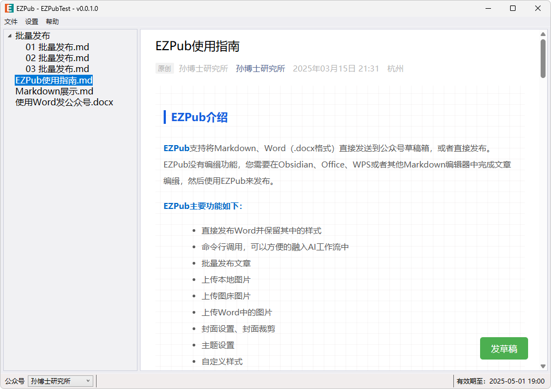The image size is (551, 389).
Task: Click the green 发草稿 button
Action: coord(504,349)
